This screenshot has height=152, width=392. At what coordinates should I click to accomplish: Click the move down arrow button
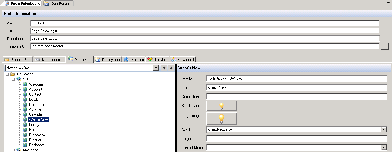171,68
